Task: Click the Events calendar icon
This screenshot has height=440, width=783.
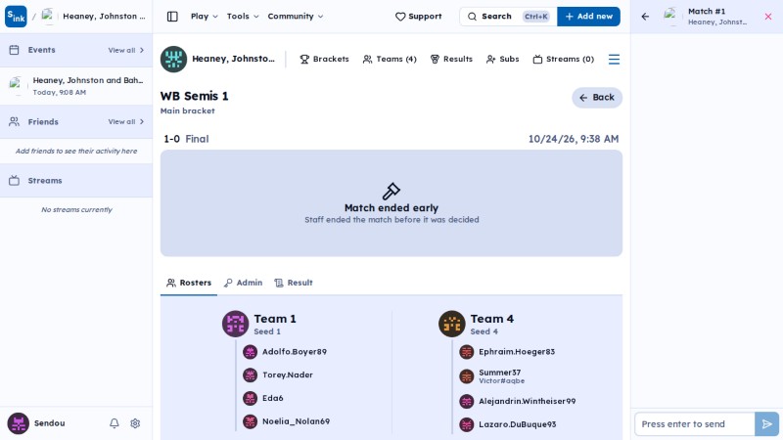Action: point(14,50)
